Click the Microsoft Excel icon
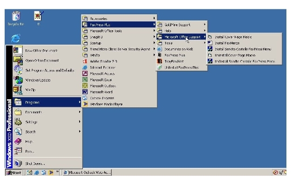 [85, 80]
